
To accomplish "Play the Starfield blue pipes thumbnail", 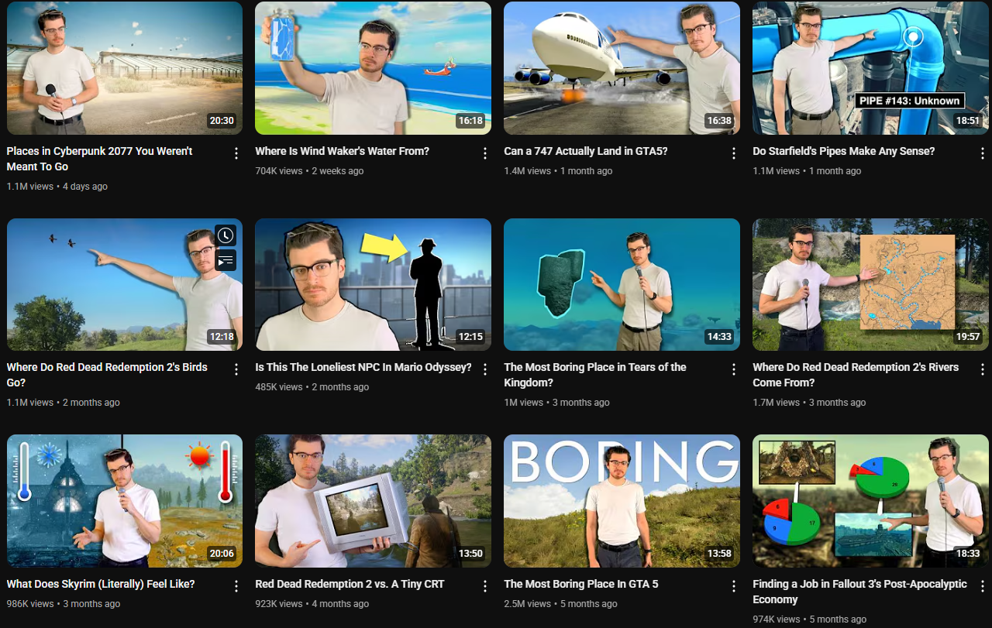I will [870, 68].
